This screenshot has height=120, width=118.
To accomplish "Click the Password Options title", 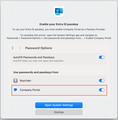I will [x=39, y=48].
